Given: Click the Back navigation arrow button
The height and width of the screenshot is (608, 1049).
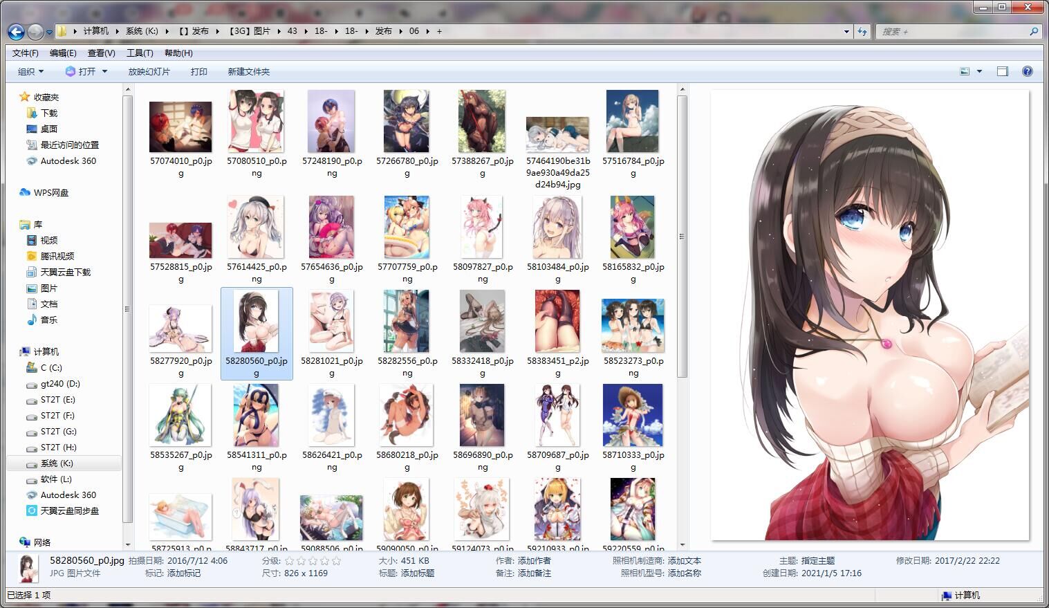Looking at the screenshot, I should click(x=16, y=32).
